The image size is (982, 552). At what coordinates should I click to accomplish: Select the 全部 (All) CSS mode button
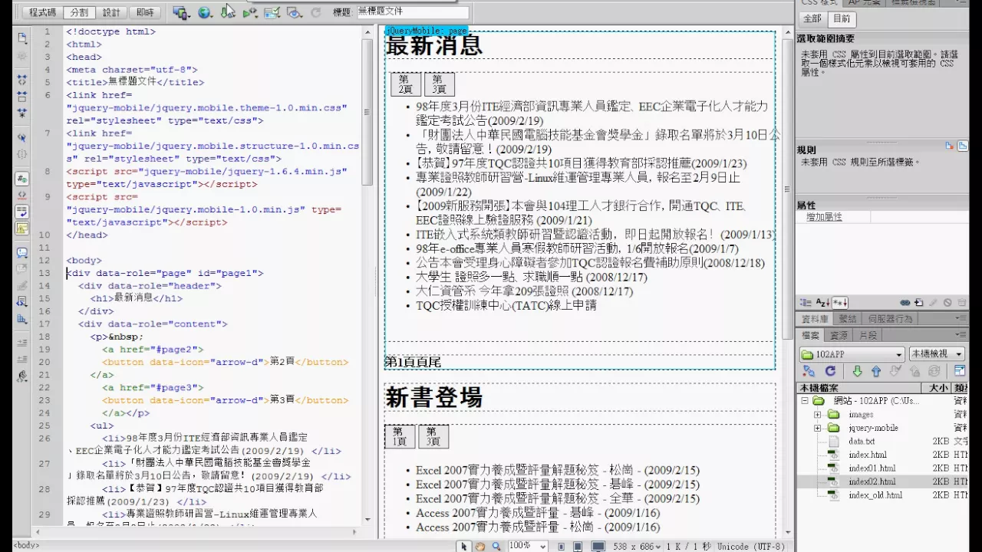click(812, 18)
